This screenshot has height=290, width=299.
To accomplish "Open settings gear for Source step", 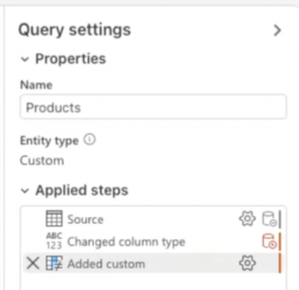I will tap(247, 218).
